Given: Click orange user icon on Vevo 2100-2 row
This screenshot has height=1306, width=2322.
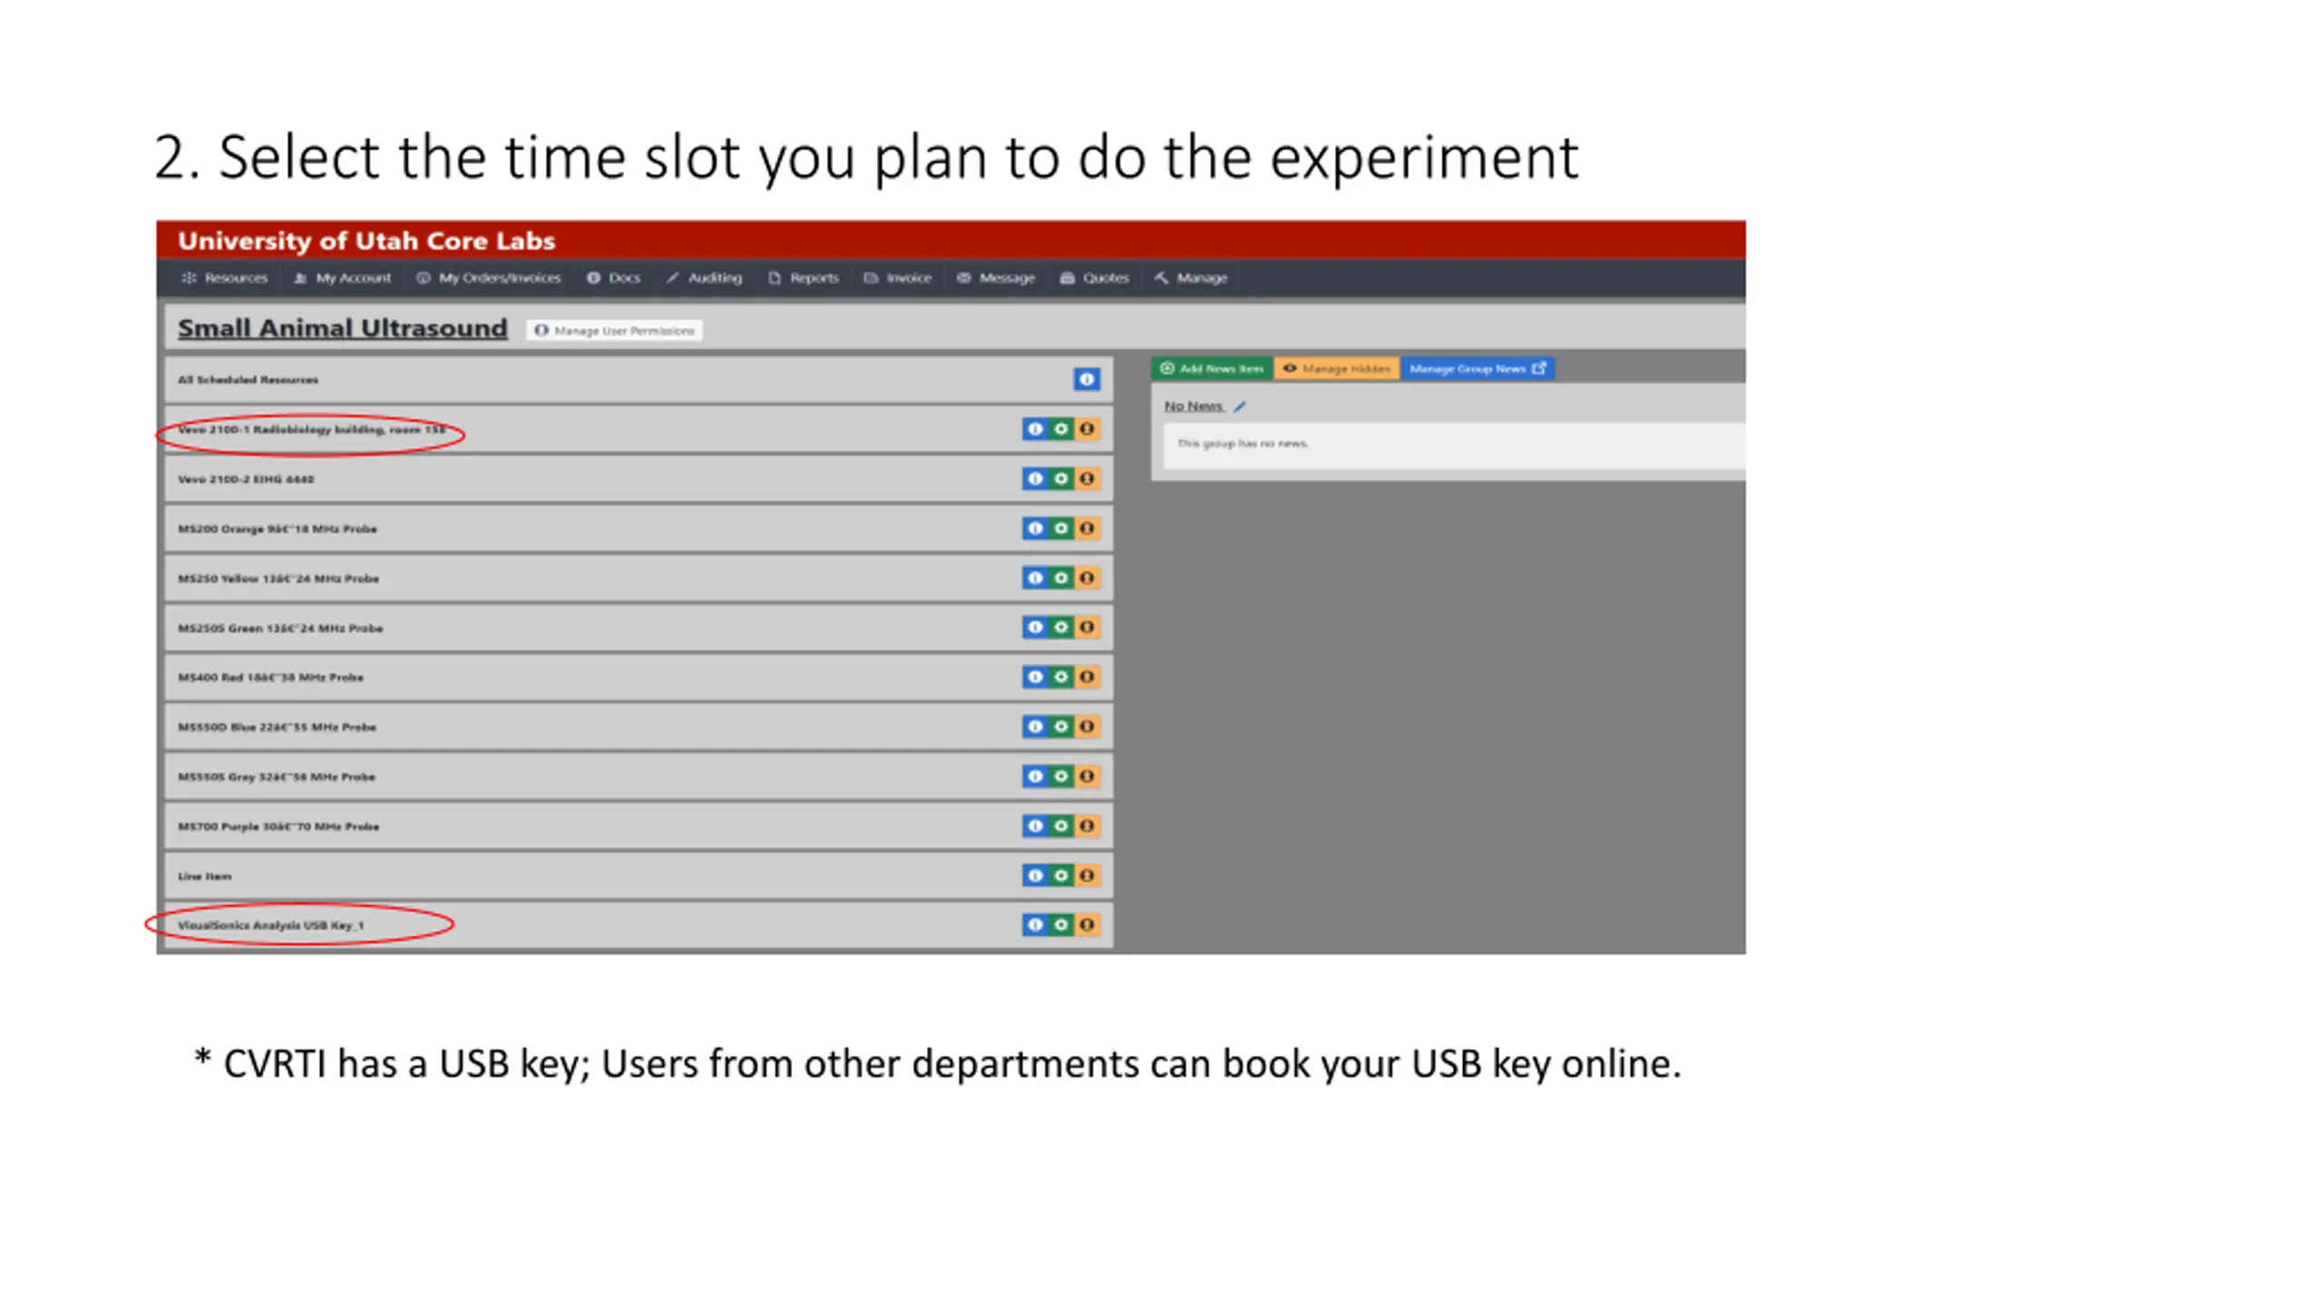Looking at the screenshot, I should [x=1087, y=478].
